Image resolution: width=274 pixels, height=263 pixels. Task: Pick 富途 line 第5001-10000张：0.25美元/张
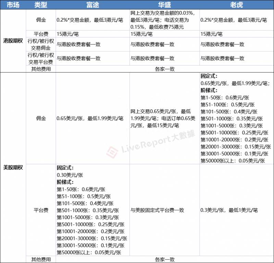point(90,224)
